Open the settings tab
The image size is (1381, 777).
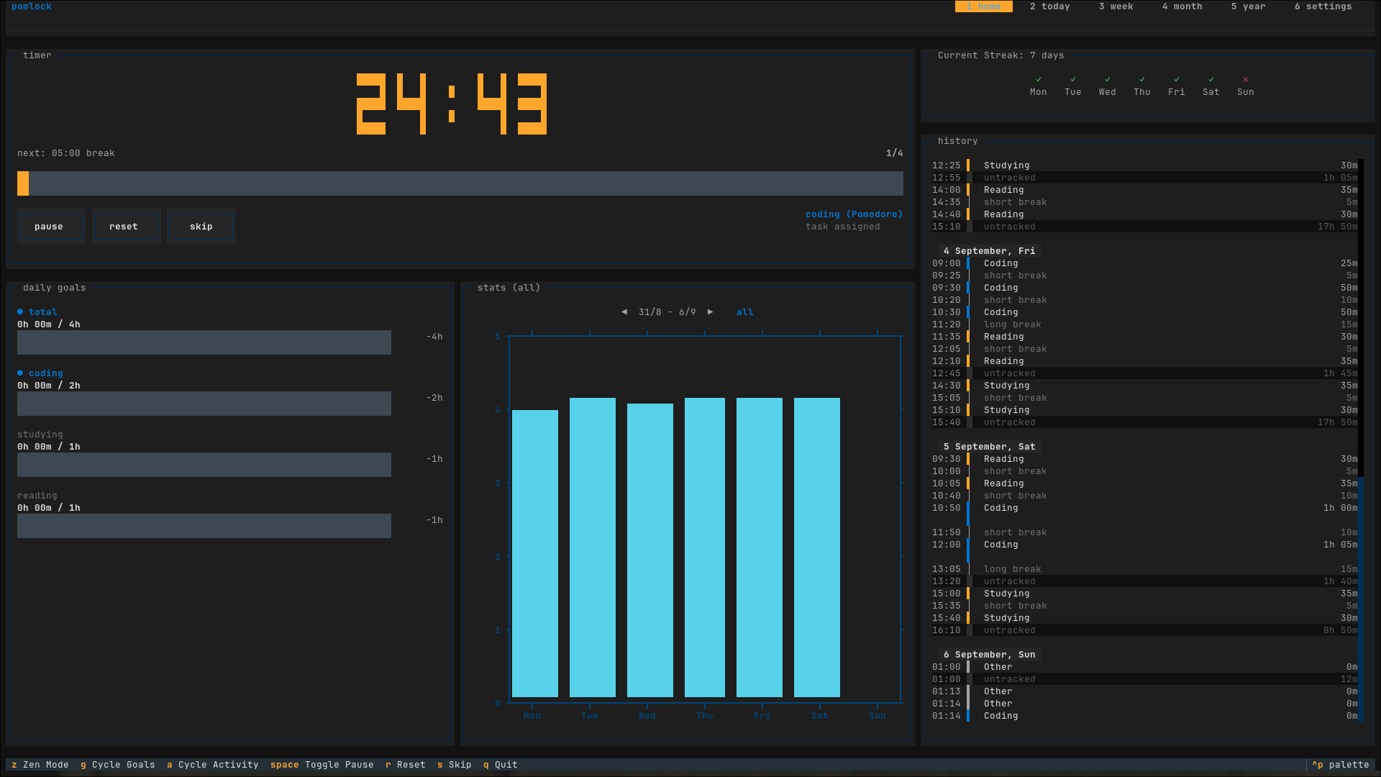[x=1323, y=6]
